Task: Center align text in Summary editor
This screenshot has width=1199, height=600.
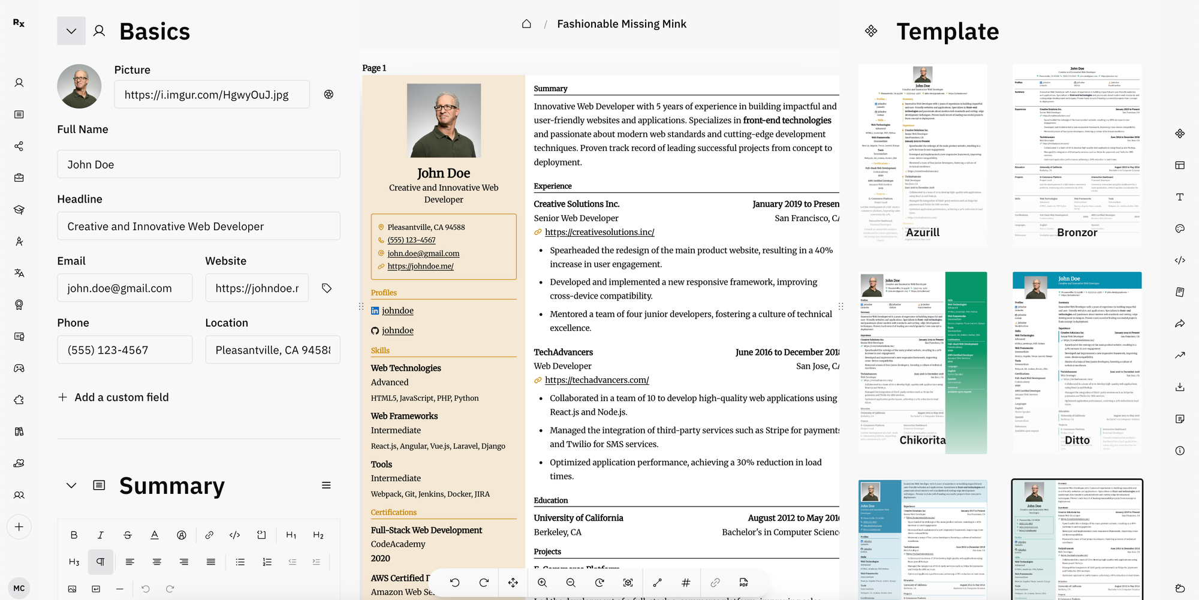Action: pyautogui.click(x=157, y=562)
